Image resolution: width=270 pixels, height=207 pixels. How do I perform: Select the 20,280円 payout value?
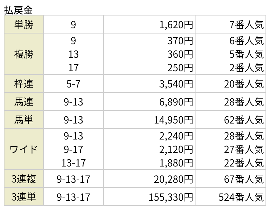[173, 179]
